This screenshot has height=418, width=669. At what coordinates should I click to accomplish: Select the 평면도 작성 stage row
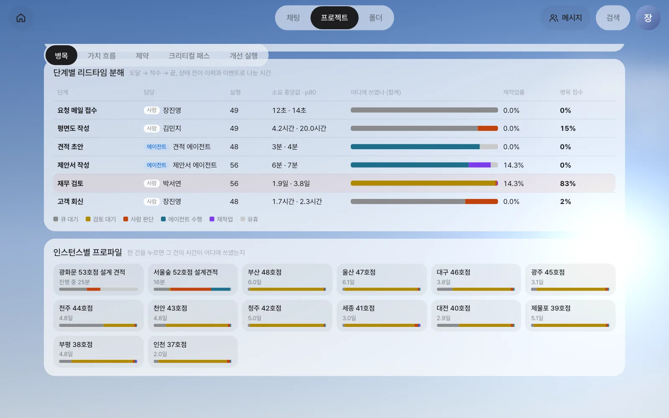point(334,128)
